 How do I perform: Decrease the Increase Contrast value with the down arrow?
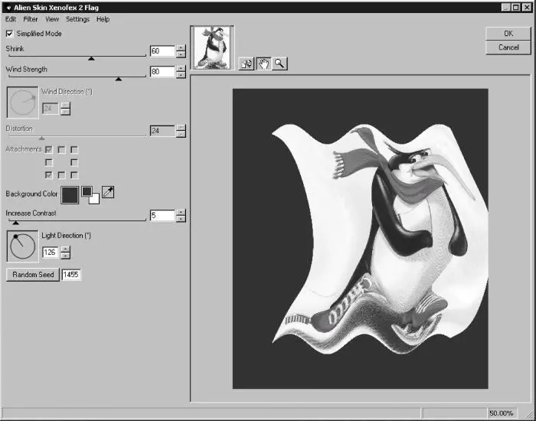(181, 219)
